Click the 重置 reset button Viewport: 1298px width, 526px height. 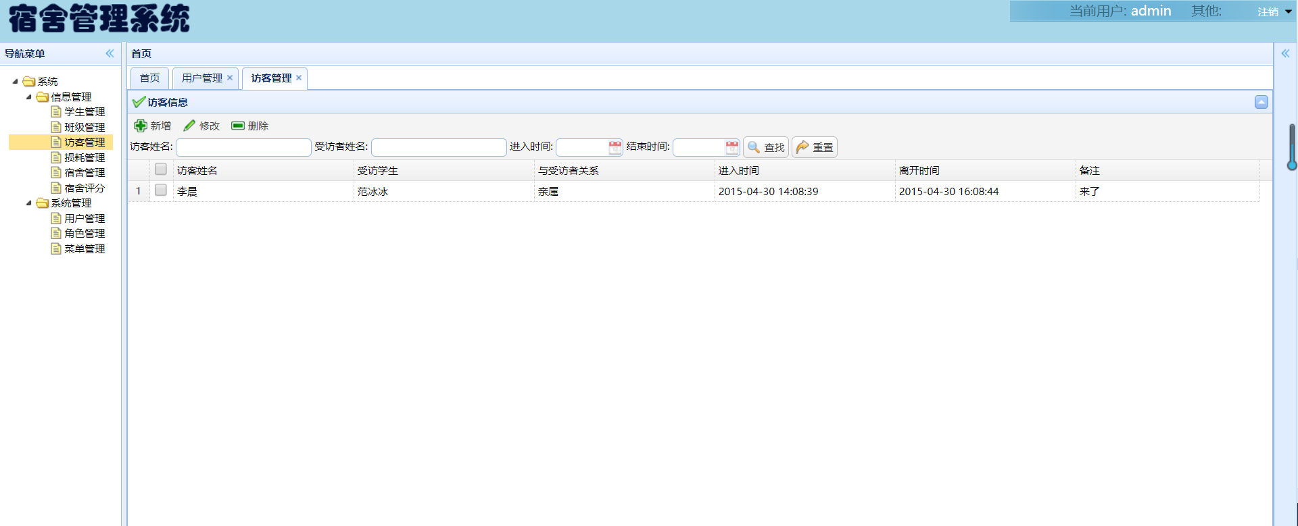coord(815,147)
